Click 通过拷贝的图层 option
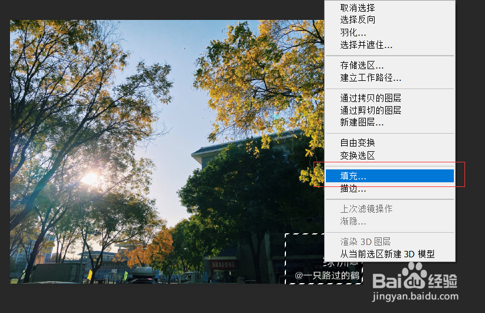The width and height of the screenshot is (485, 313). click(x=390, y=98)
